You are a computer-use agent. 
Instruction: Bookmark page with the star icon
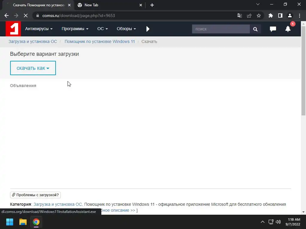pyautogui.click(x=258, y=16)
